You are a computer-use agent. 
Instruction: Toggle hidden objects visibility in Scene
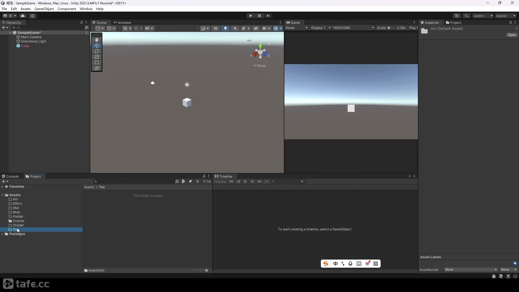click(x=256, y=28)
